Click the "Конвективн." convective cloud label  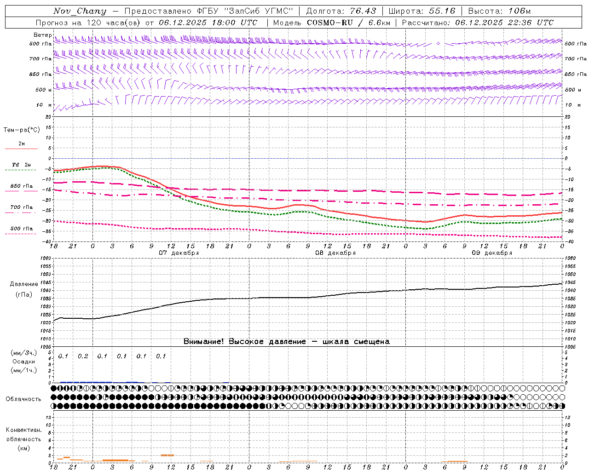[23, 430]
